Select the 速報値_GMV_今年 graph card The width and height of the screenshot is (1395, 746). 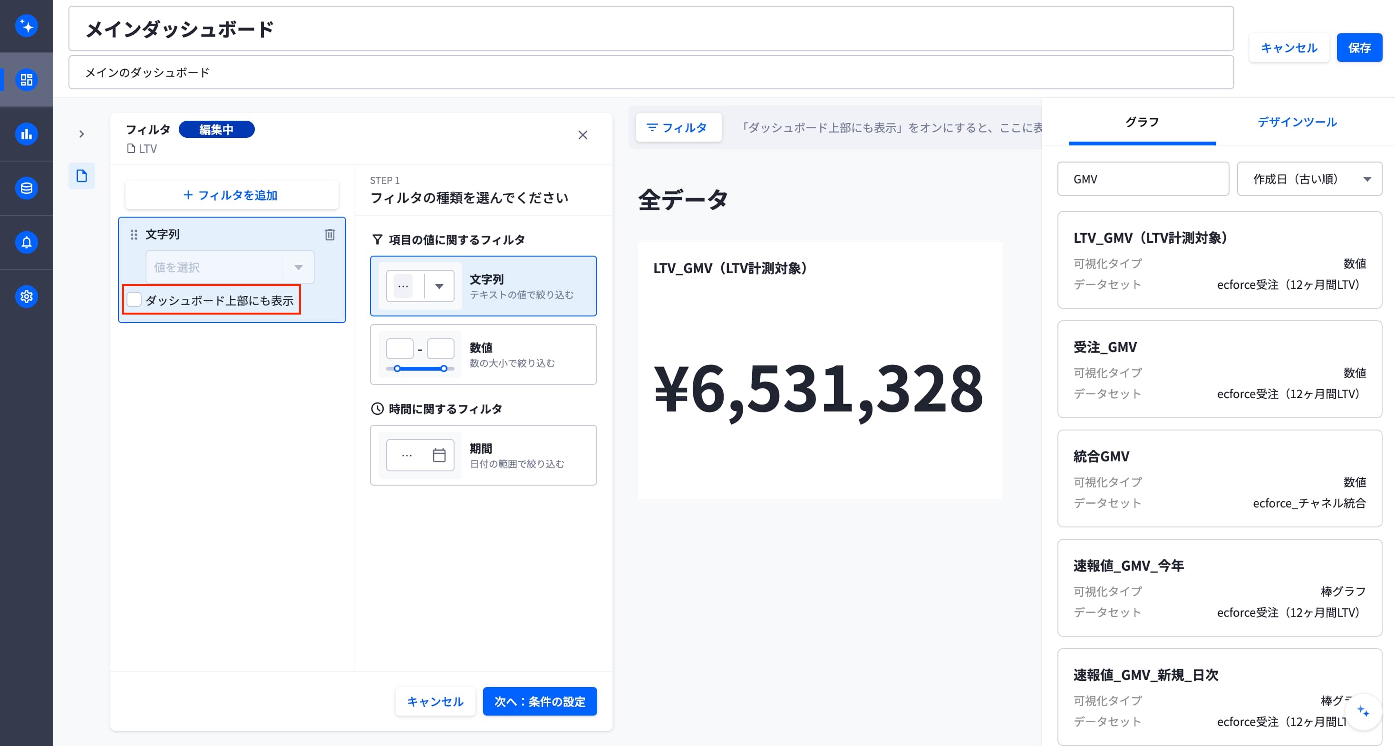1220,588
